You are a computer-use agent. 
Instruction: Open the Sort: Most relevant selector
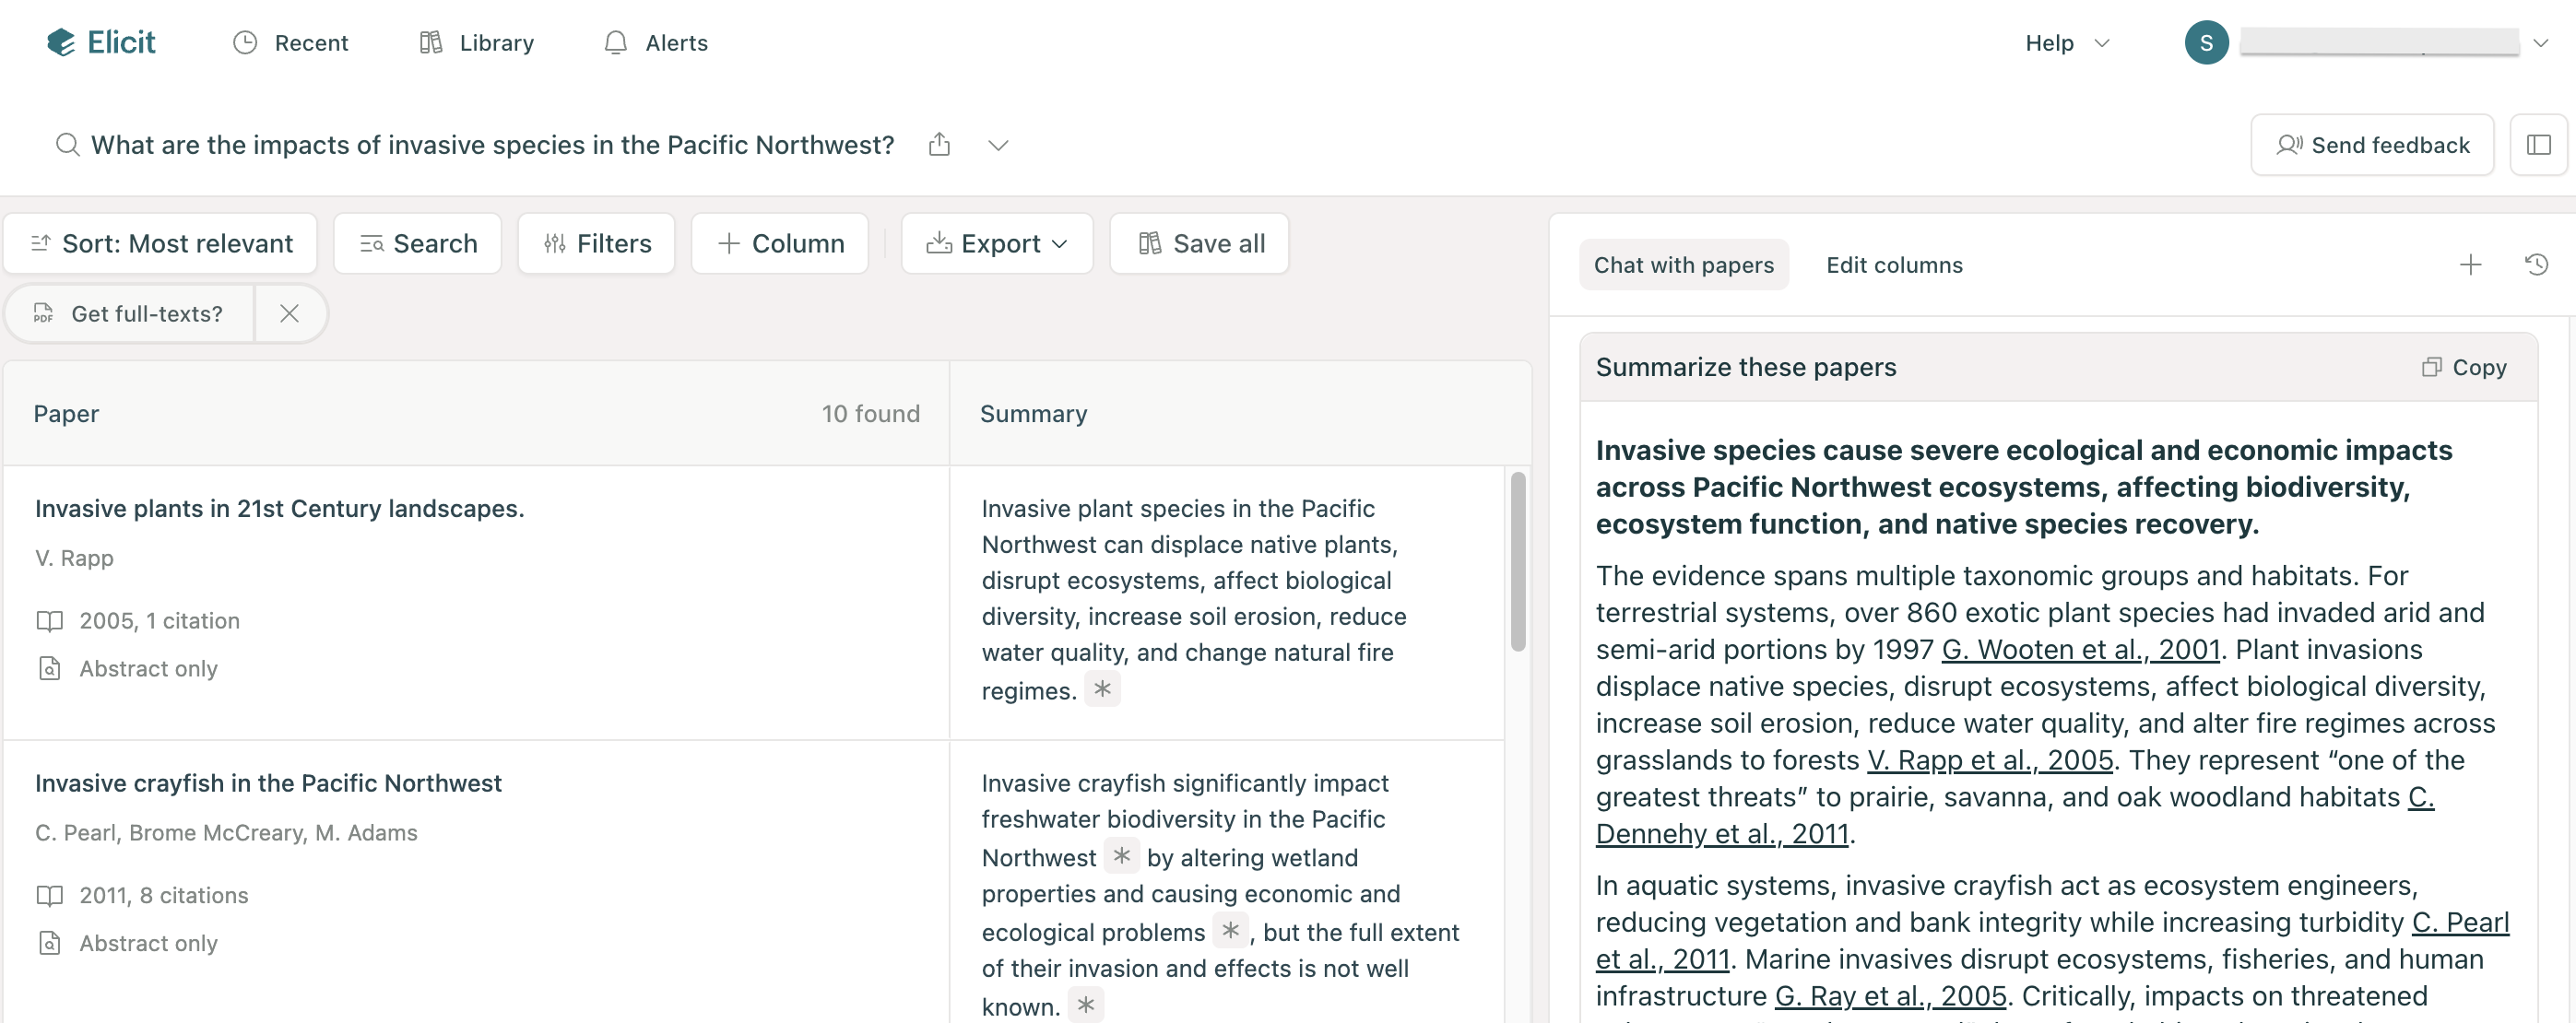point(161,244)
